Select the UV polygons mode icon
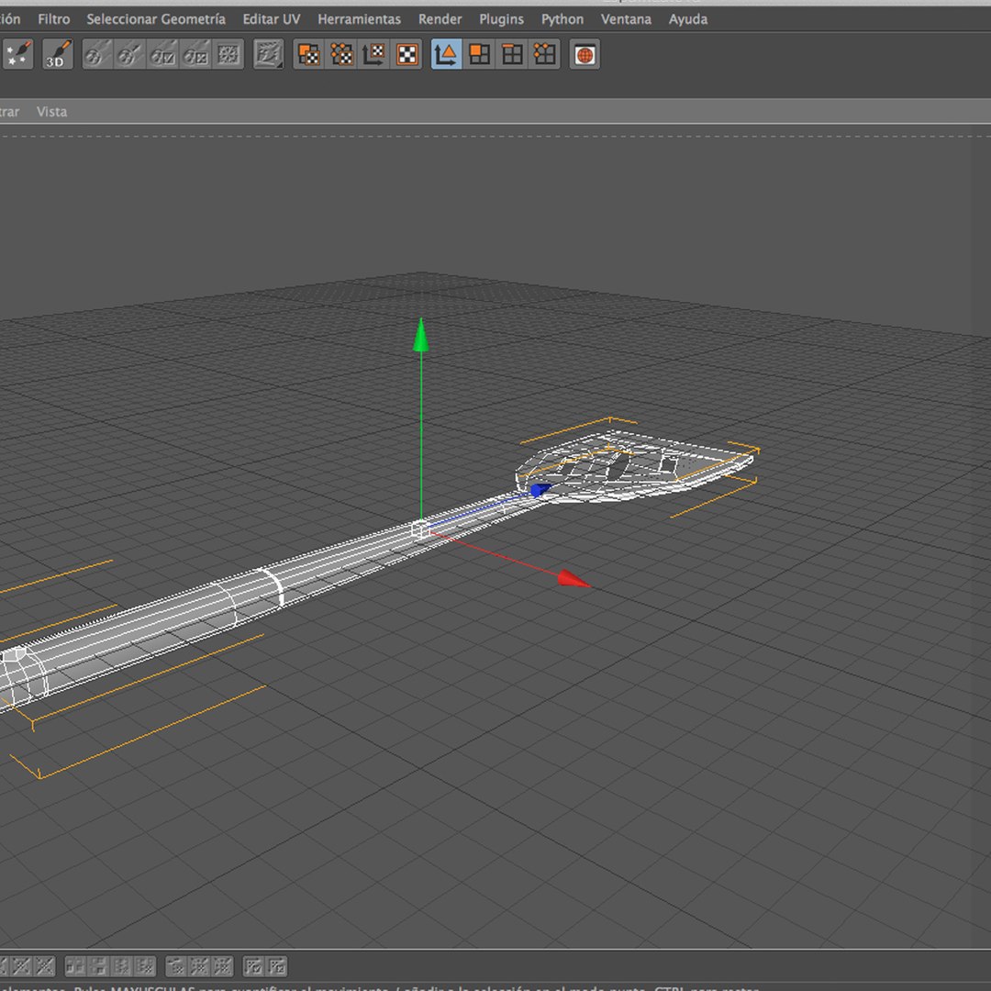This screenshot has height=991, width=991. (309, 54)
